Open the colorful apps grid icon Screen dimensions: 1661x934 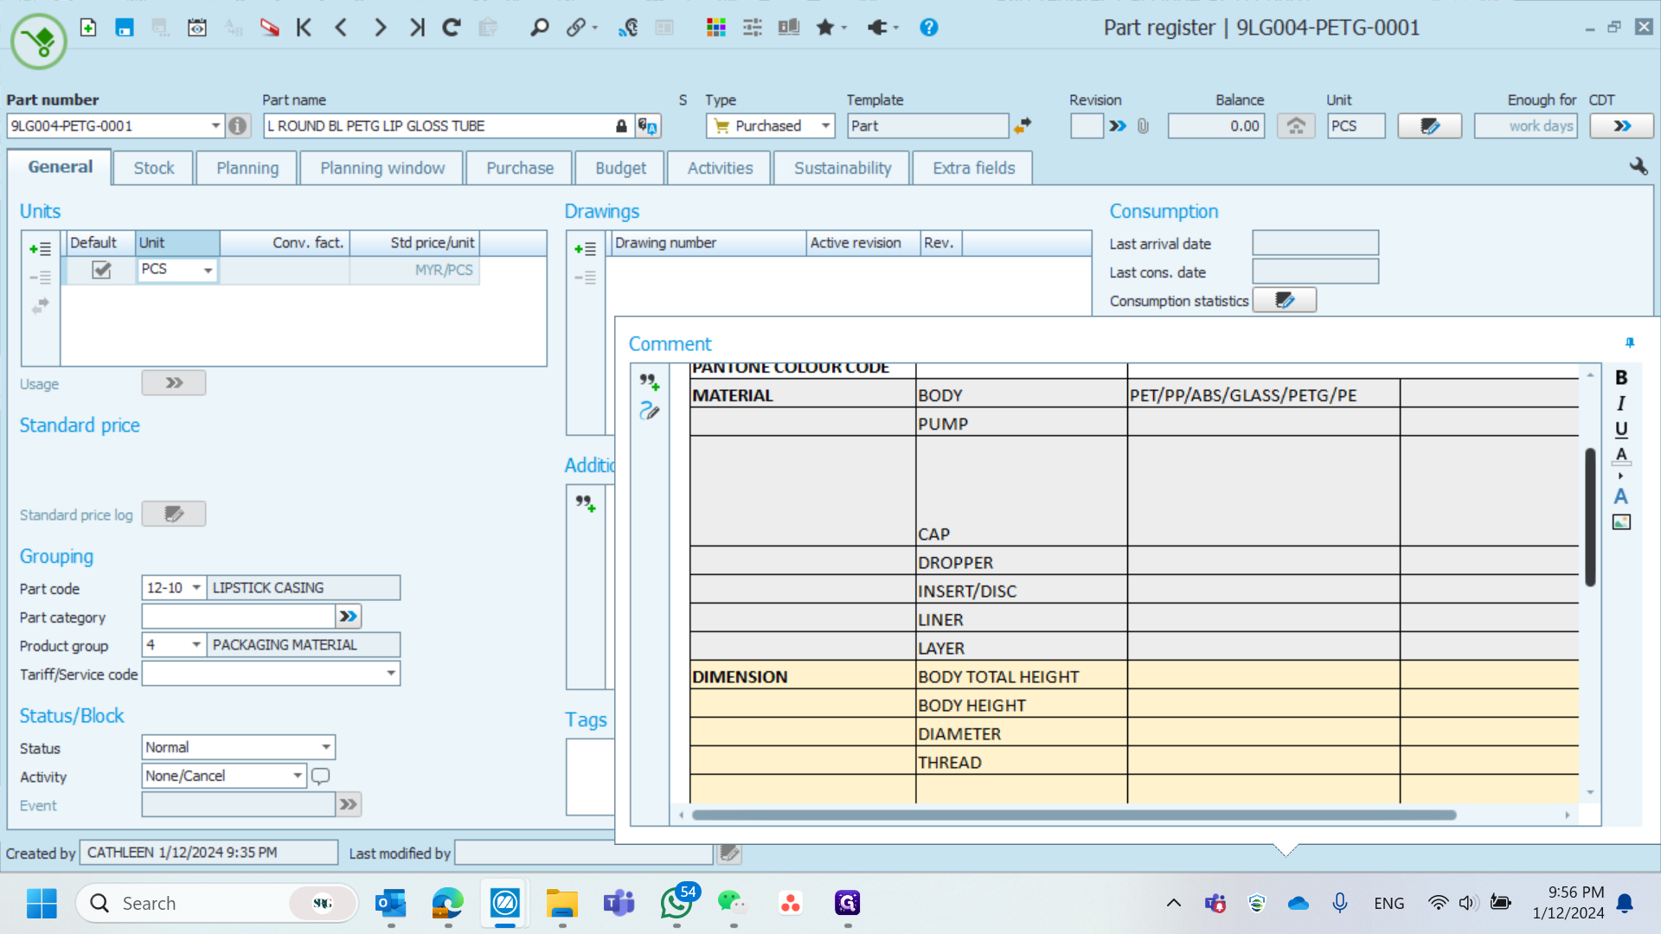point(716,28)
